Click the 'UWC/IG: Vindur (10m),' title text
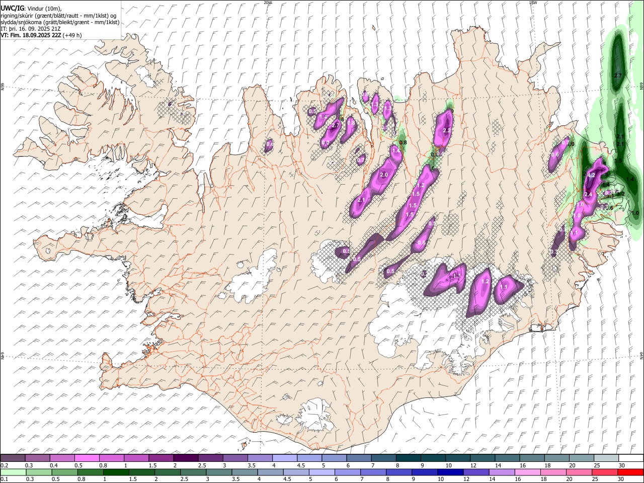644x483 pixels. coord(31,9)
